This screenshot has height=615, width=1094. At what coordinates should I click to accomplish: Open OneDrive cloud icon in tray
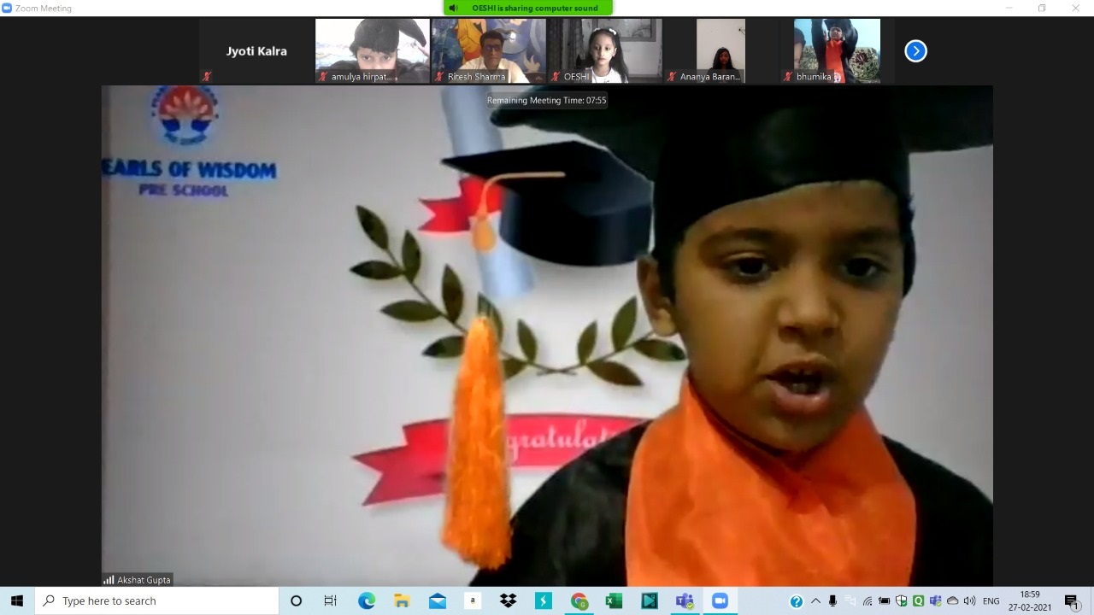[953, 601]
